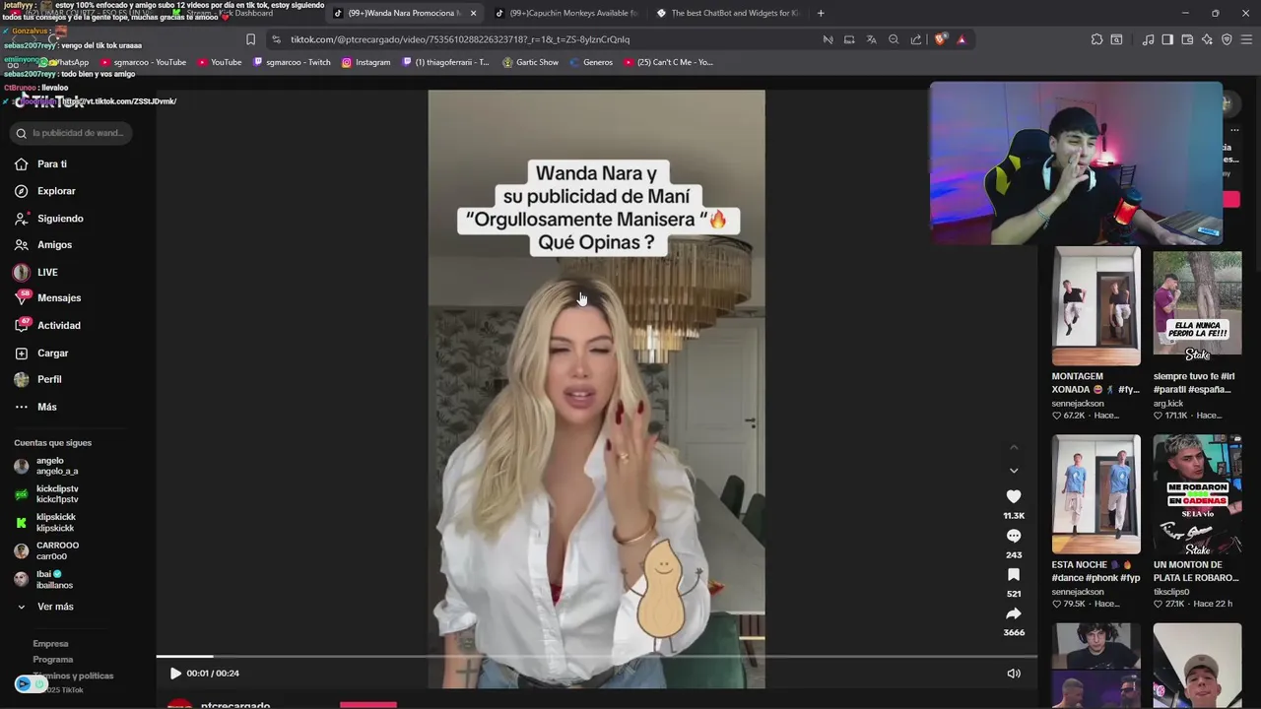Click the zoom out magnifier in address bar
The height and width of the screenshot is (709, 1261).
[x=894, y=39]
